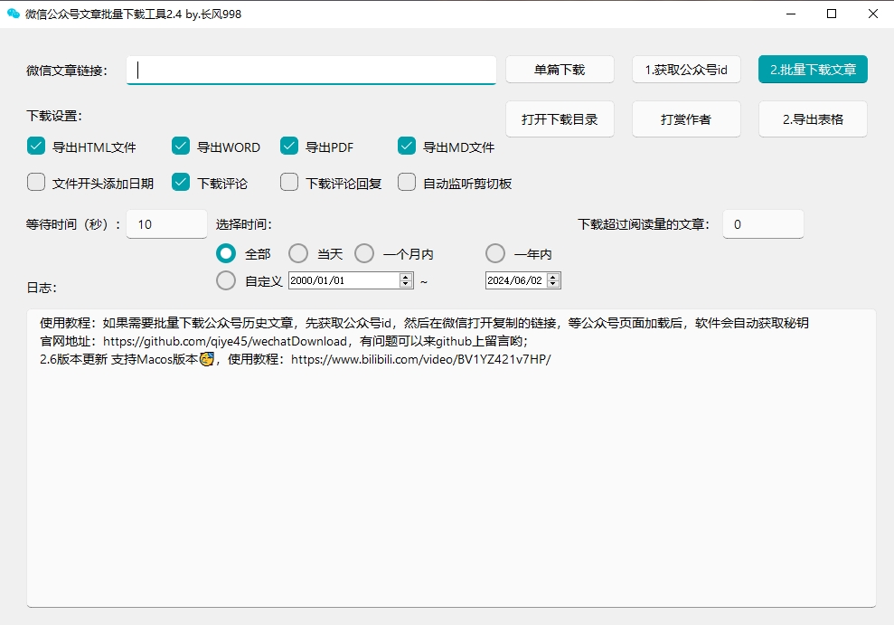Click 2.导出表格 to export spreadsheet
Screen dimensions: 894x625
pos(813,118)
